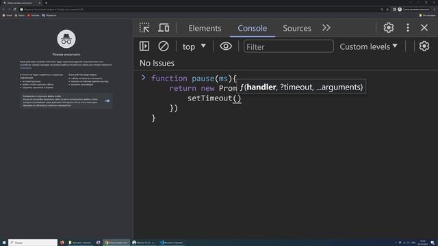Click the incognito hat and glasses icon

[66, 39]
